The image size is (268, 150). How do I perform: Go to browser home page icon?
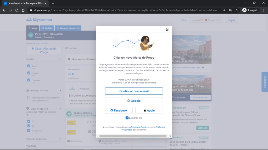tap(23, 10)
